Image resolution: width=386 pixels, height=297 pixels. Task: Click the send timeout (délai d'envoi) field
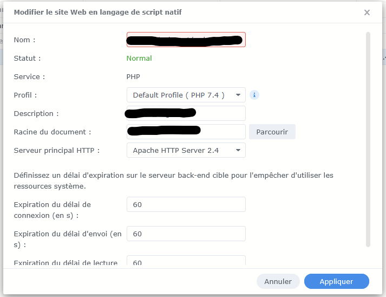[186, 234]
